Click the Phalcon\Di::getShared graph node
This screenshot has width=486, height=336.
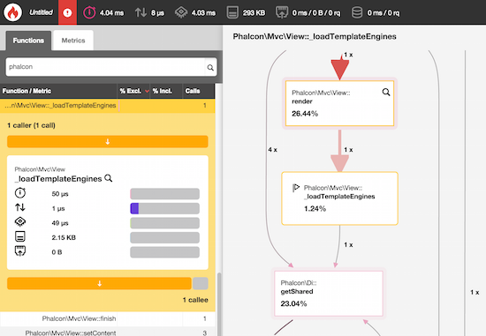[329, 294]
